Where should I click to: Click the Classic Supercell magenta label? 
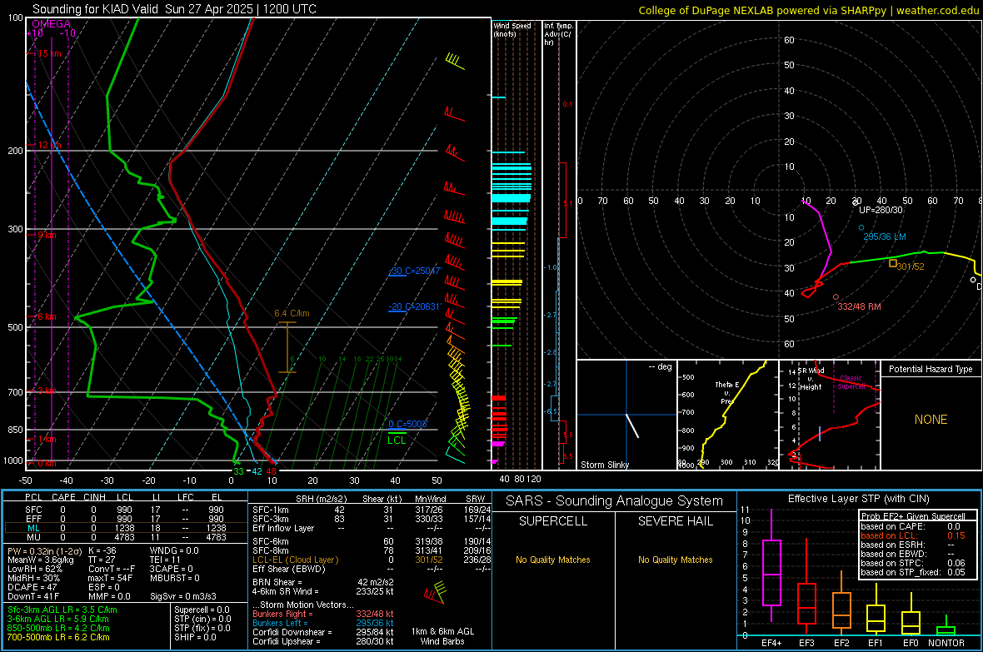click(851, 382)
